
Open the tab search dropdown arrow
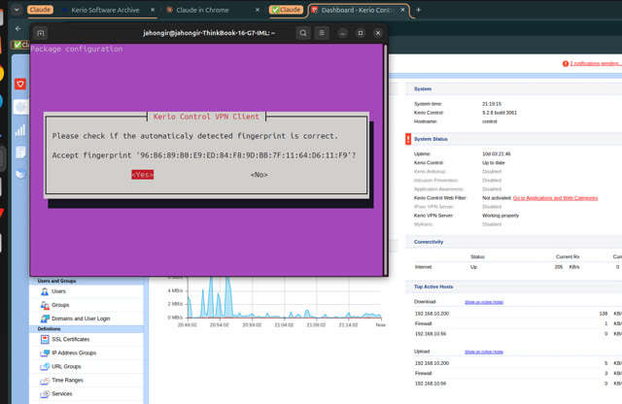click(x=17, y=10)
